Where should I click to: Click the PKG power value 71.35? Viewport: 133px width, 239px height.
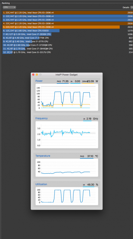point(65,81)
